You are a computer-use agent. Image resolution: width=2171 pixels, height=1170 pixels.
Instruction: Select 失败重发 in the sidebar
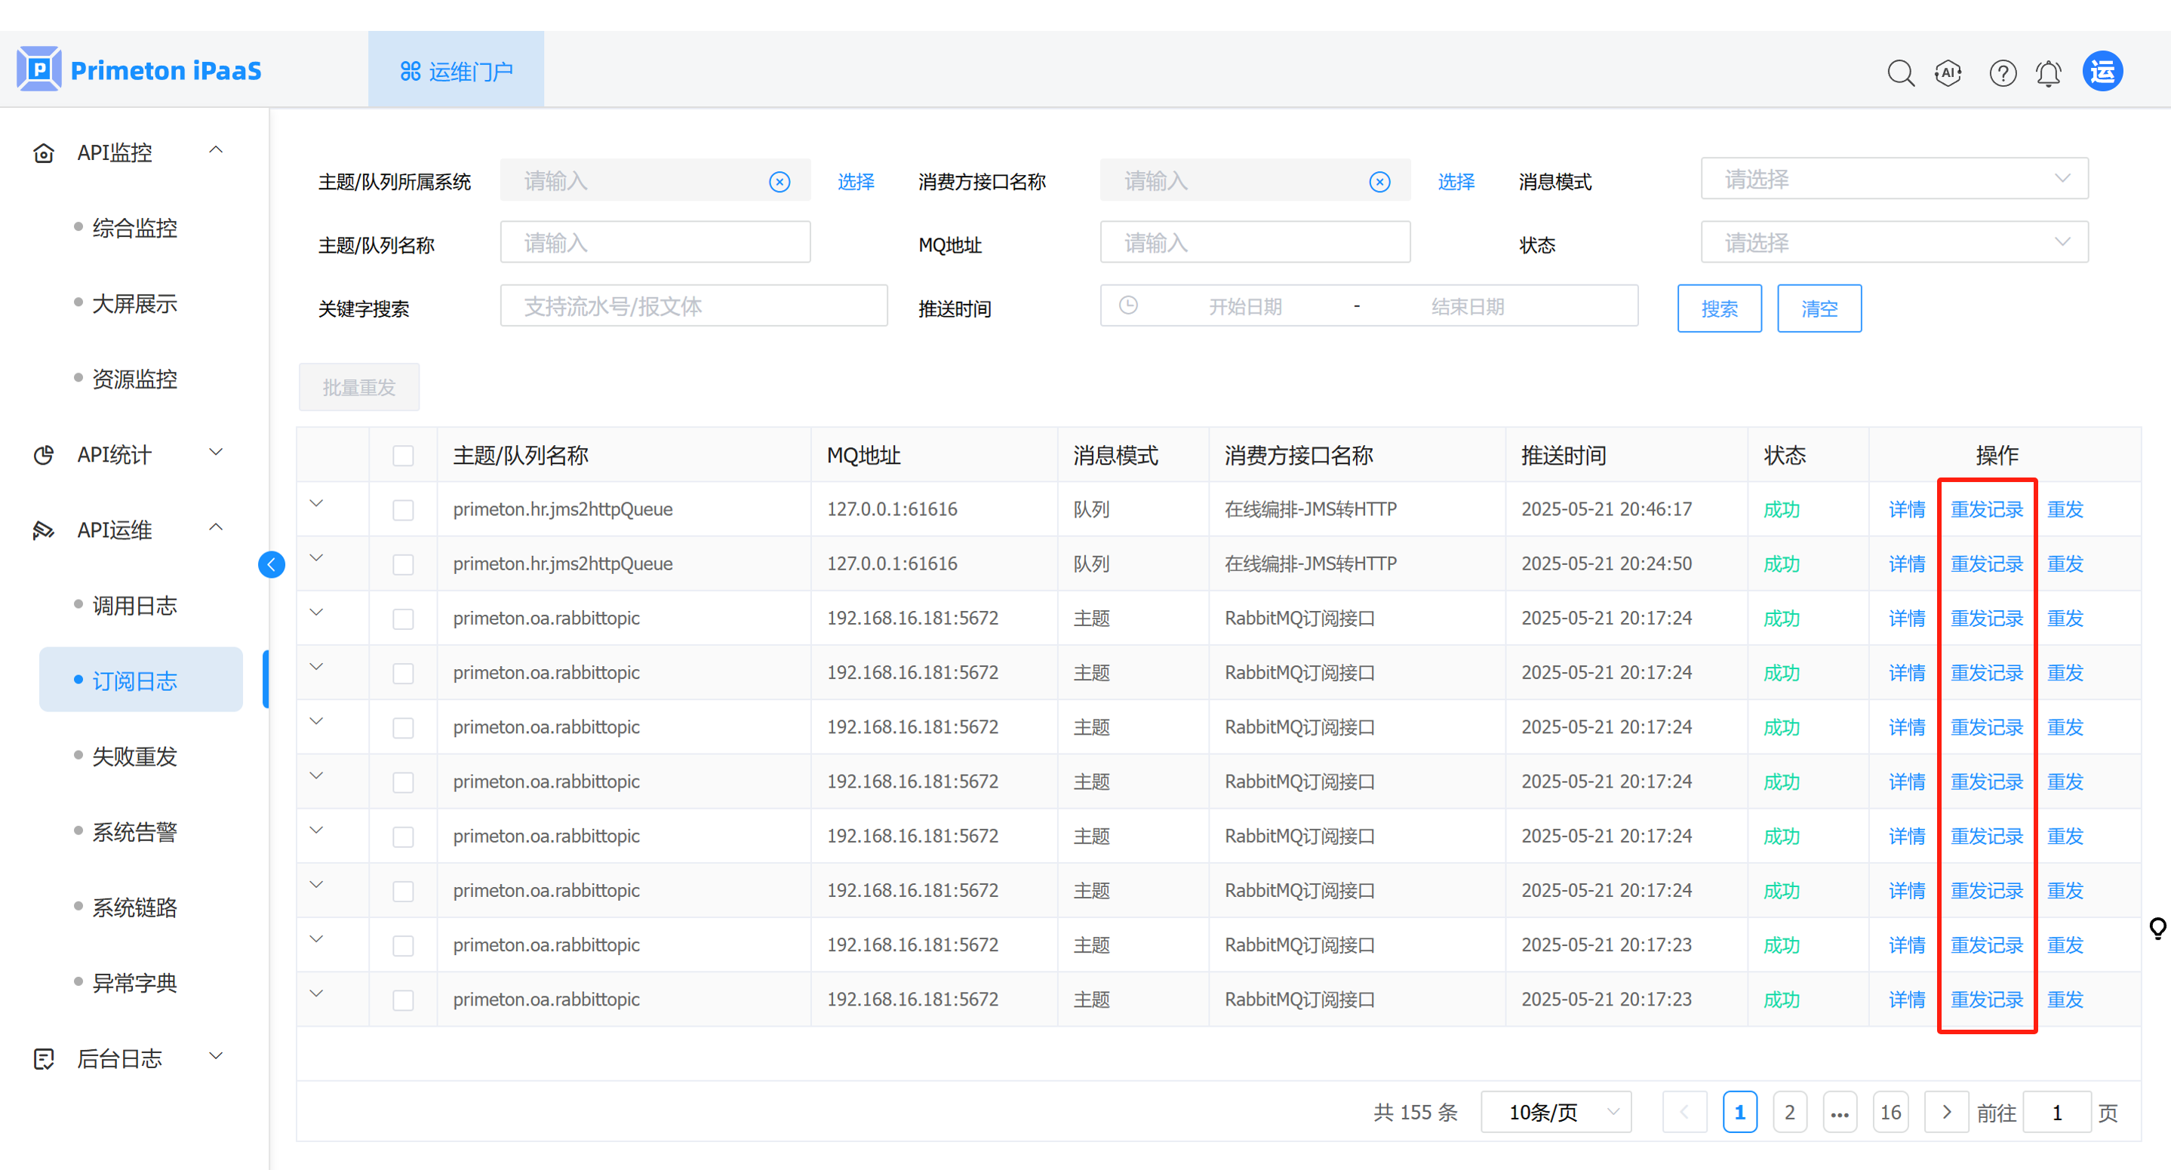tap(134, 757)
